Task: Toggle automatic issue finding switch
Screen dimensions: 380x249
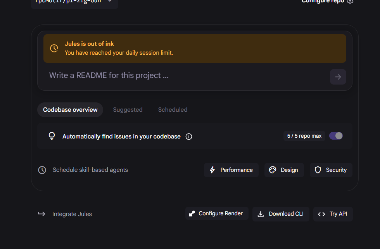Action: 336,136
